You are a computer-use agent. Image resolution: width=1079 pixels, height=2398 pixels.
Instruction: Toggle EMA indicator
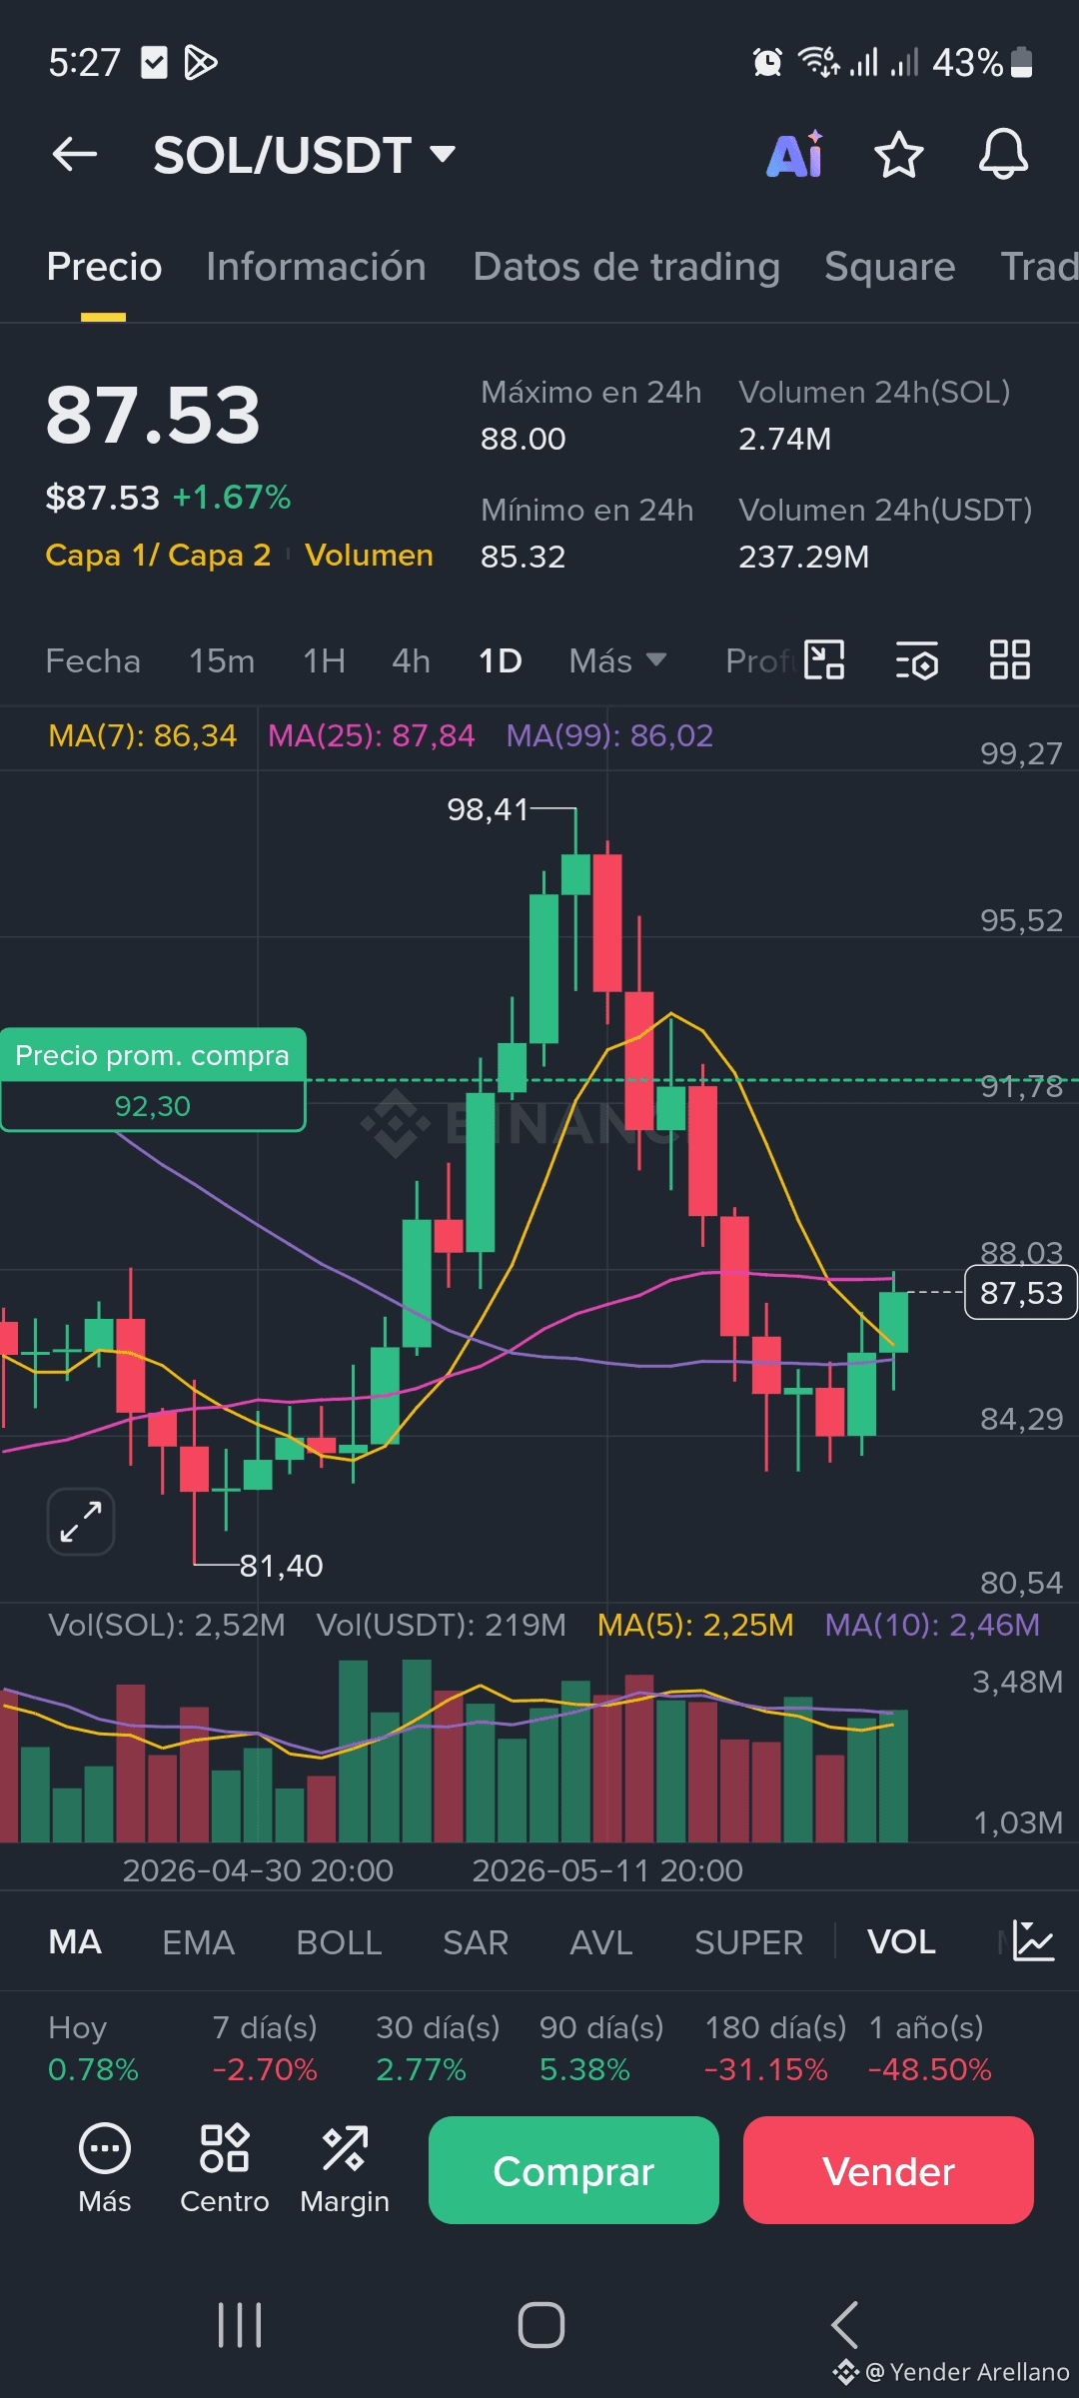point(198,1942)
